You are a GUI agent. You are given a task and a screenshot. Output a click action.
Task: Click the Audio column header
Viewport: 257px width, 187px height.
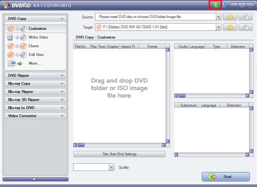pos(183,47)
